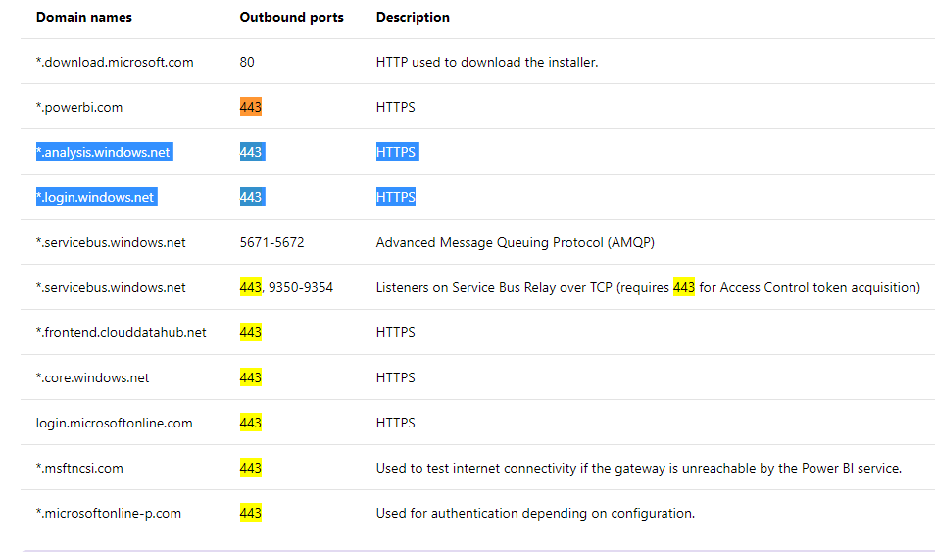
Task: Click the '443, 9350-9354' ports cell
Action: [x=286, y=287]
